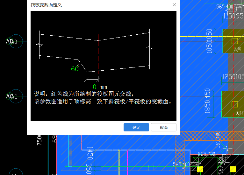Click the red dashed intersection line in diagram

click(98, 54)
